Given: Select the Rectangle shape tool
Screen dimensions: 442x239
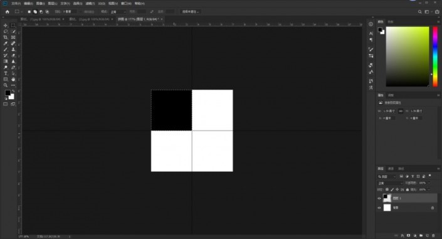Looking at the screenshot, I should [6, 79].
